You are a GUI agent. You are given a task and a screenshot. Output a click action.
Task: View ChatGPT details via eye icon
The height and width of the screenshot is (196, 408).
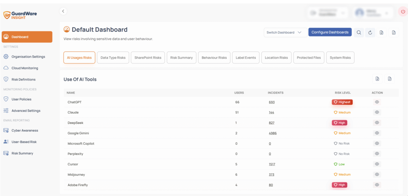point(377,102)
